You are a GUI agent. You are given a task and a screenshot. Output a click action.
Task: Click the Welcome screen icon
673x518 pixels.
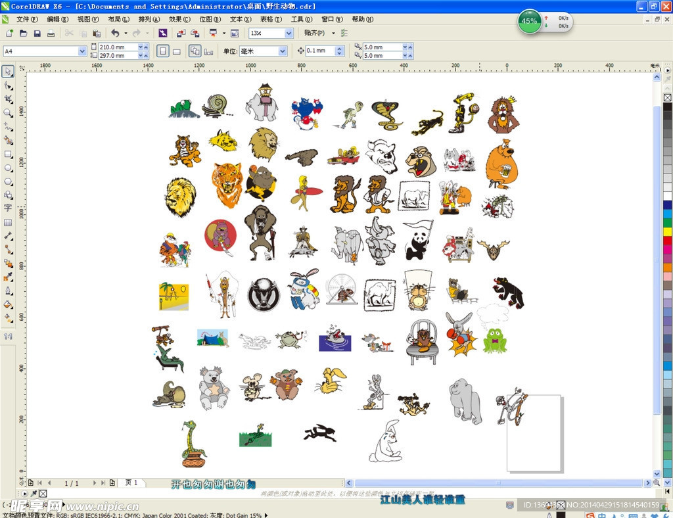(235, 33)
